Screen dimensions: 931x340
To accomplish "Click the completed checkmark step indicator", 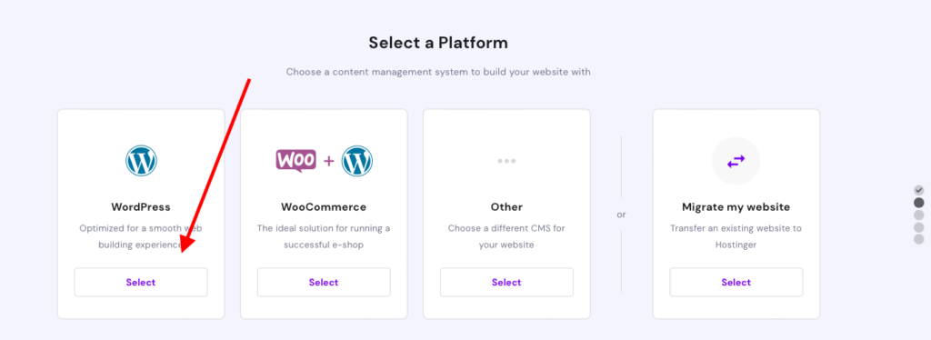I will (918, 191).
